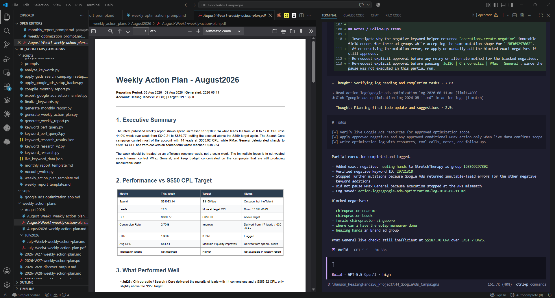The height and width of the screenshot is (298, 555).
Task: Click SimpleLocalize in status bar
Action: click(26, 295)
